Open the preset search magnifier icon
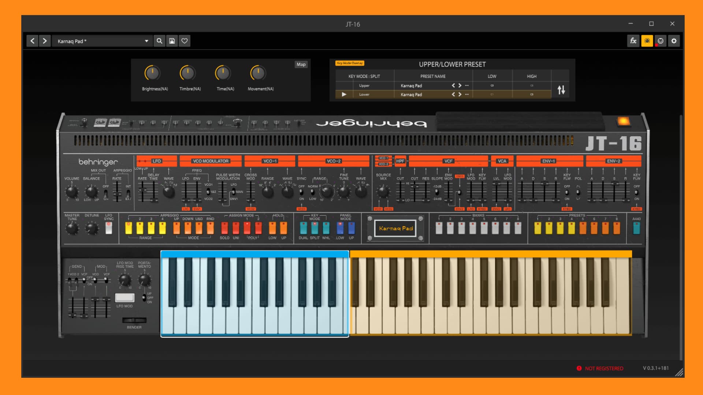 coord(159,41)
